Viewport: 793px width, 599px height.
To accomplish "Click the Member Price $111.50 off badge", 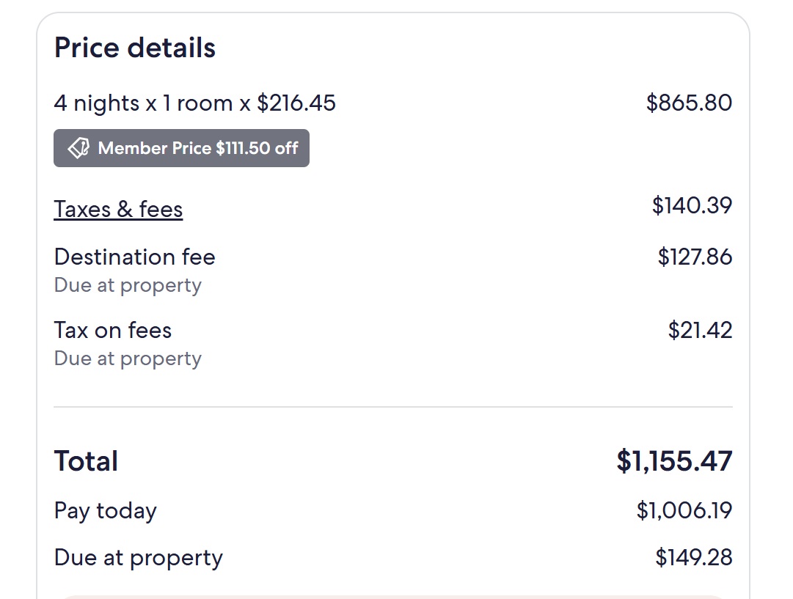I will [181, 148].
